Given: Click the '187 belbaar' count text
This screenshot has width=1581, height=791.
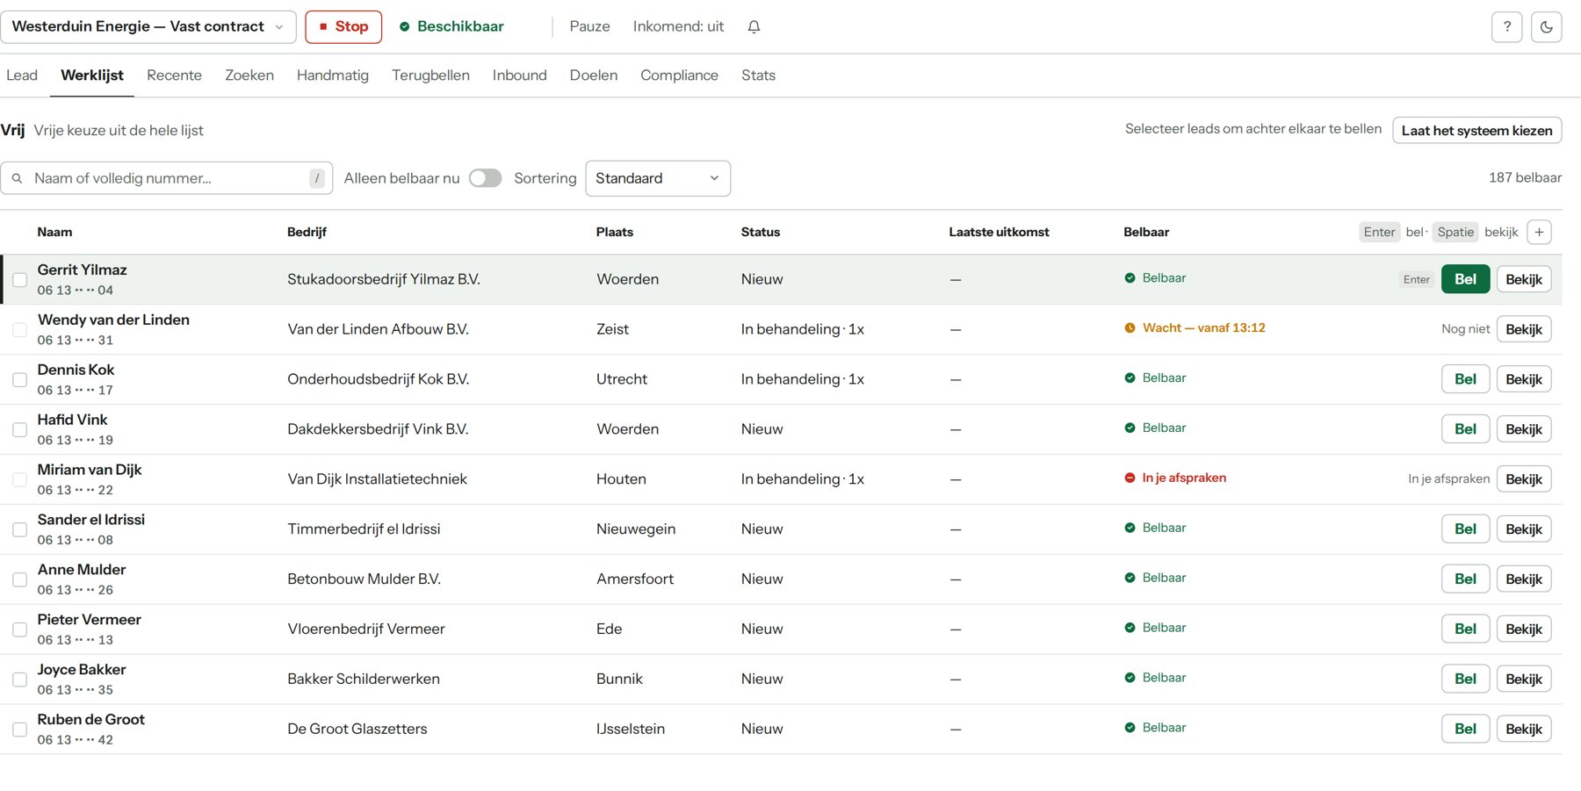Looking at the screenshot, I should click(x=1525, y=177).
